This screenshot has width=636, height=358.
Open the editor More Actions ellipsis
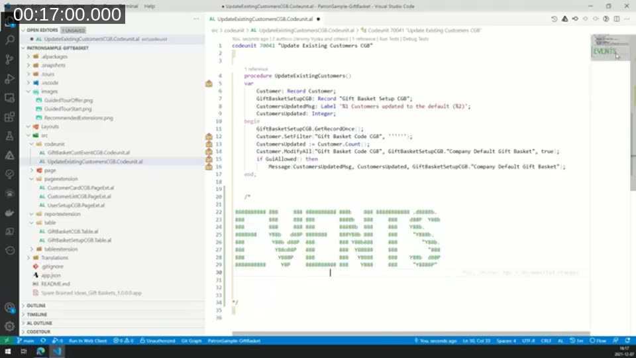pos(627,19)
